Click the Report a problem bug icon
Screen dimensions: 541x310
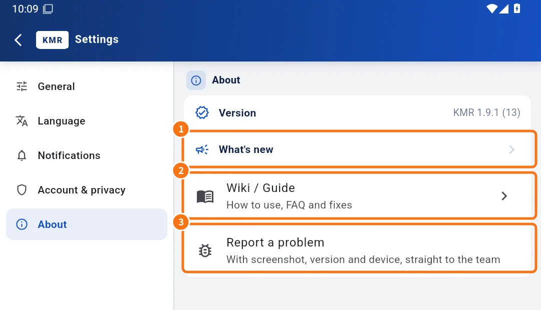tap(205, 250)
